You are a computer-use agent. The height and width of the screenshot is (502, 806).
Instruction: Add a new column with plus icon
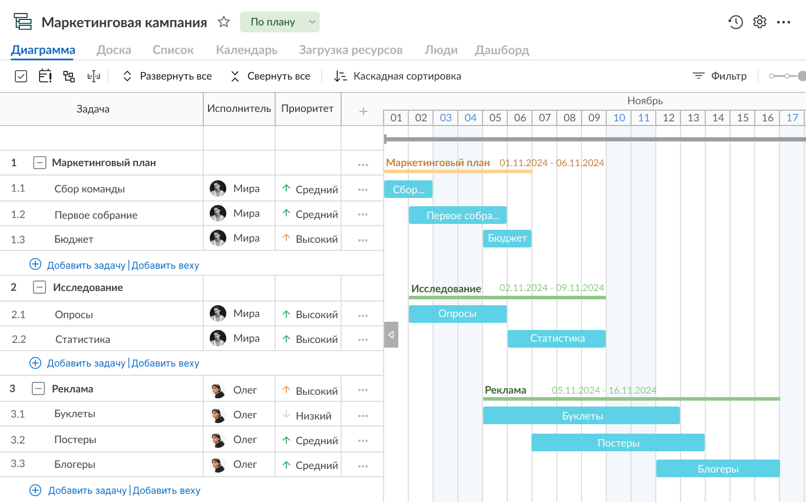click(364, 111)
